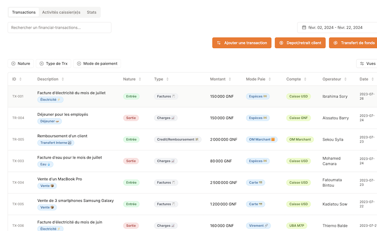Open the Nature filter dropdown
This screenshot has height=231, width=377.
[x=21, y=64]
